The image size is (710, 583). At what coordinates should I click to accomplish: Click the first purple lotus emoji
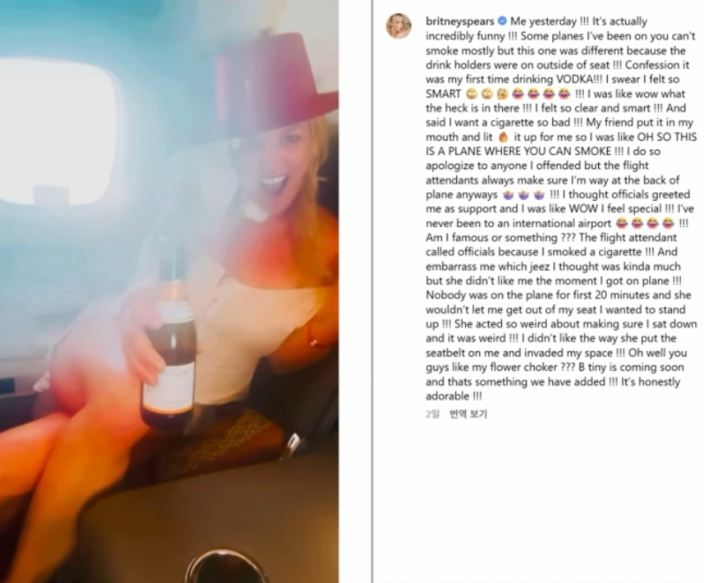508,196
